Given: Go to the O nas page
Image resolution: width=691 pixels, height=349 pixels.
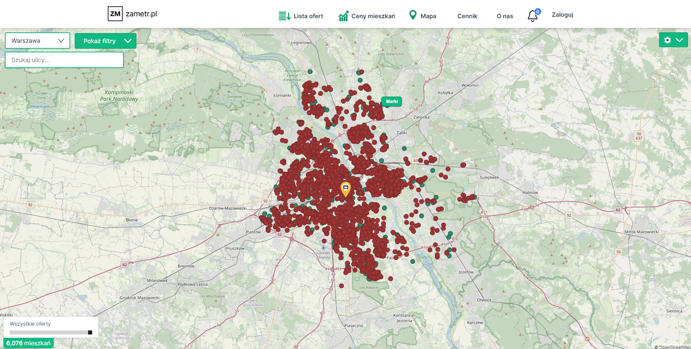Looking at the screenshot, I should pos(504,16).
